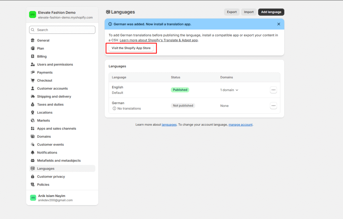Click the Anik Islam Nayim user avatar
This screenshot has height=219, width=343.
[x=33, y=198]
